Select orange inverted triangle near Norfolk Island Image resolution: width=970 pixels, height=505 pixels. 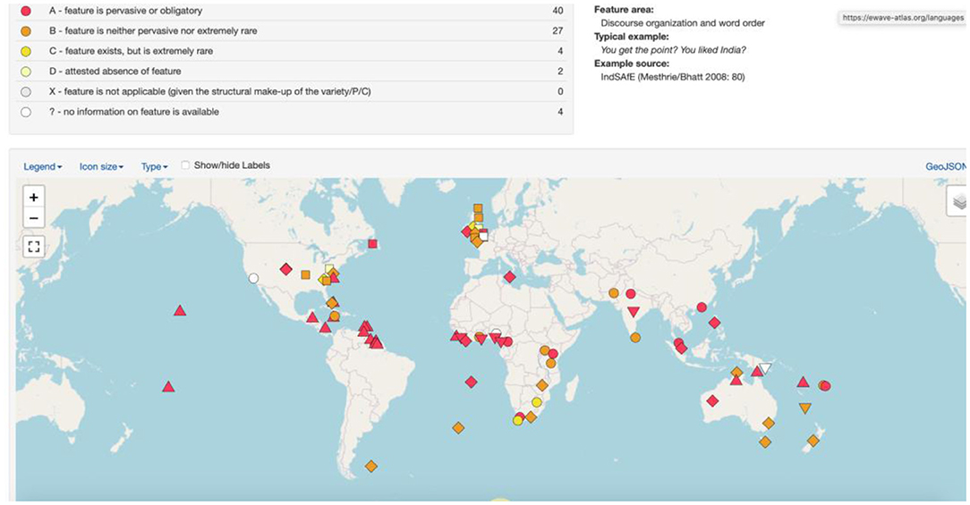coord(804,408)
